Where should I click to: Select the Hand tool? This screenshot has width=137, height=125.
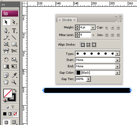point(6,82)
